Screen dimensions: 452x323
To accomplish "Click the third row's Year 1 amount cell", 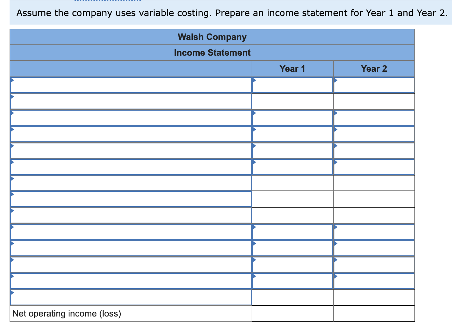I will 293,118.
